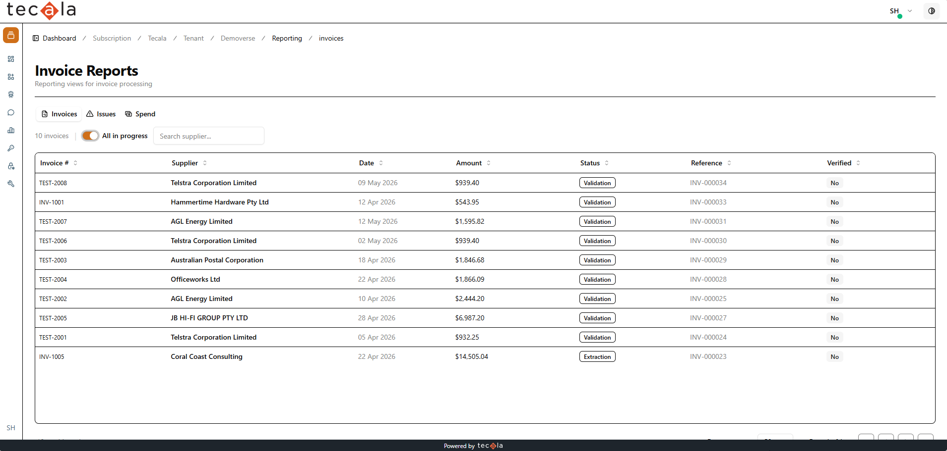Open the robot agent icon in sidebar
This screenshot has width=947, height=451.
tap(11, 95)
